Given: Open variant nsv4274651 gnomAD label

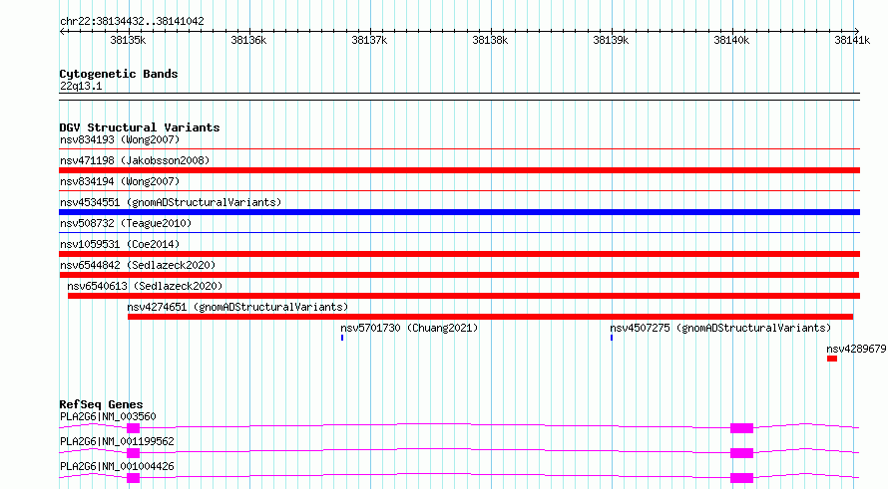Looking at the screenshot, I should tap(237, 307).
